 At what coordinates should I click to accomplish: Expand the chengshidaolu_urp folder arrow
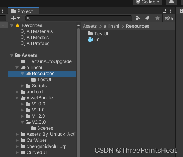pyautogui.click(x=17, y=146)
